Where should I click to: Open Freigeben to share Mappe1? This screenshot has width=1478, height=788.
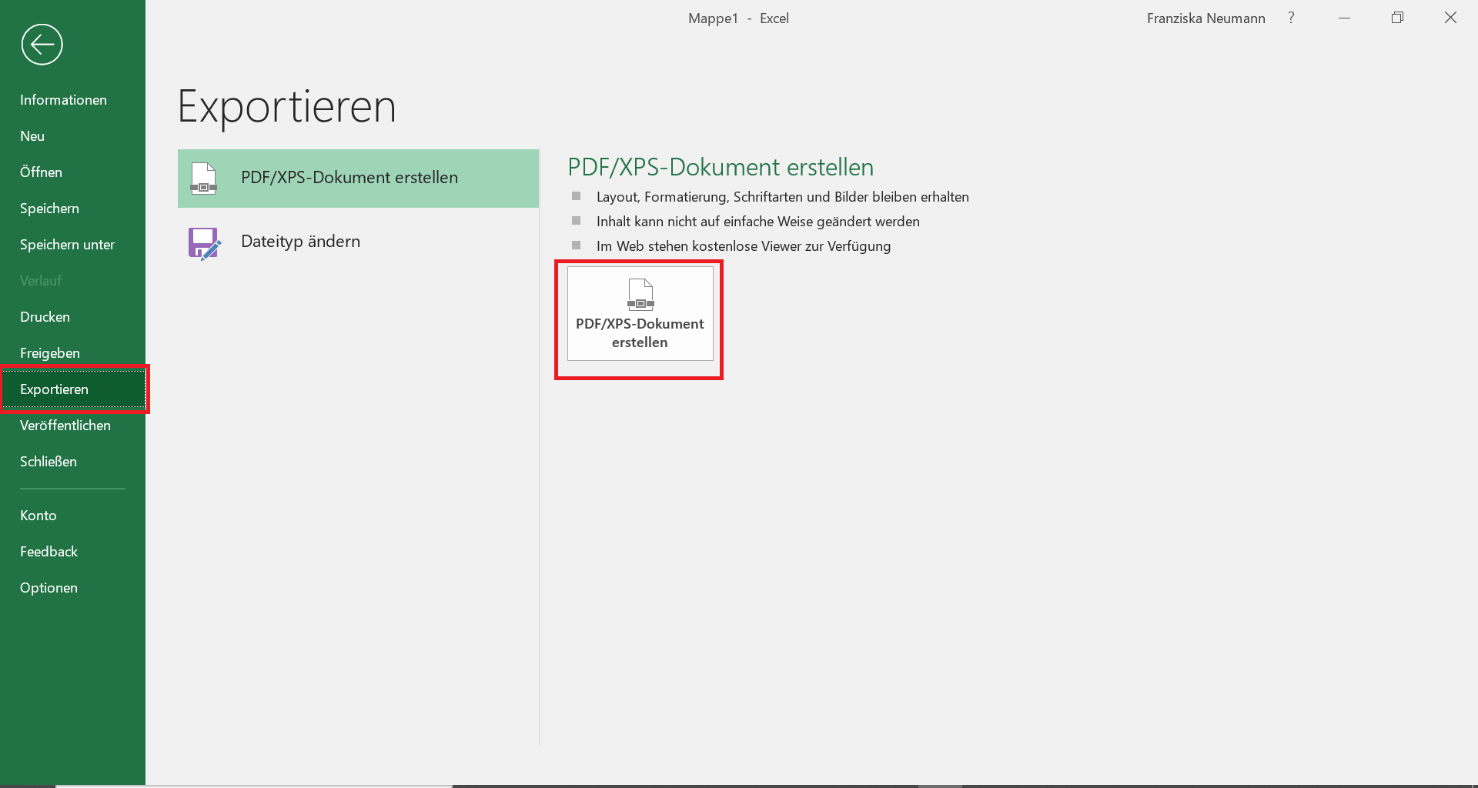click(x=50, y=352)
